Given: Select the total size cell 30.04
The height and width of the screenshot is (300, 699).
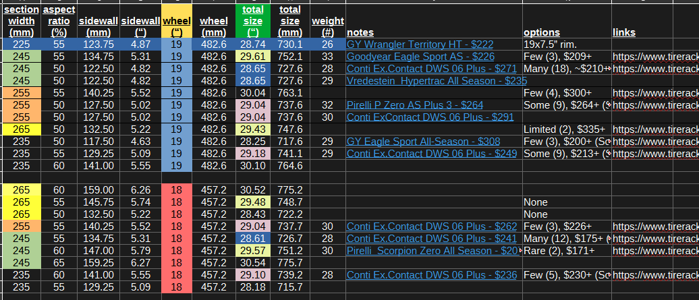Looking at the screenshot, I should point(253,93).
